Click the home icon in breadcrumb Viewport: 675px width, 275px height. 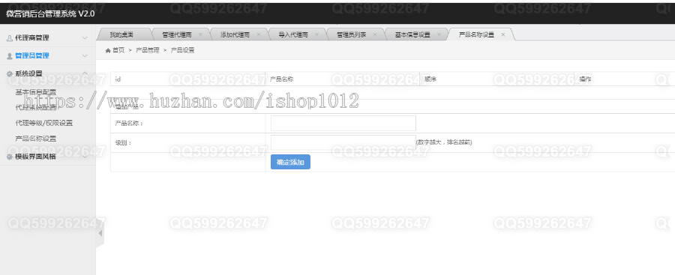[108, 50]
